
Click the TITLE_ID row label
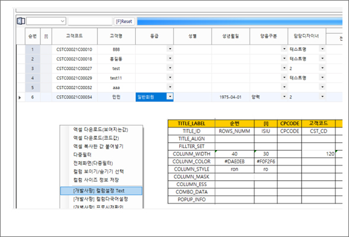(x=191, y=131)
